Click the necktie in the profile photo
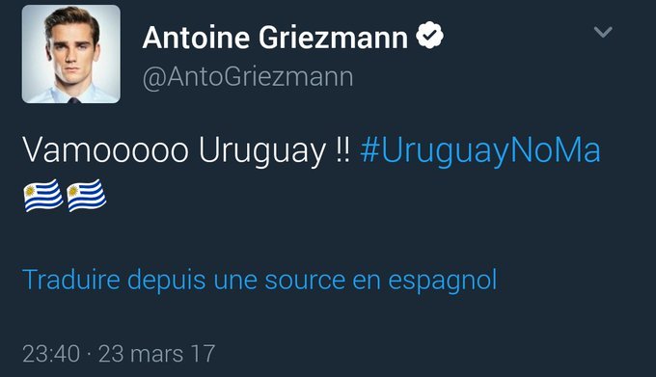This screenshot has width=656, height=377. [73, 100]
